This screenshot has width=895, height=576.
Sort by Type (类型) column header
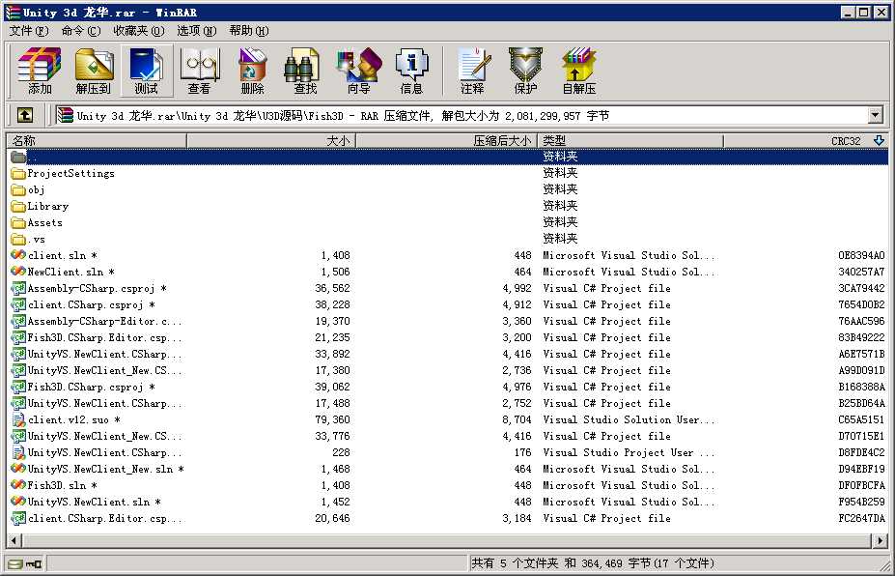coord(630,140)
